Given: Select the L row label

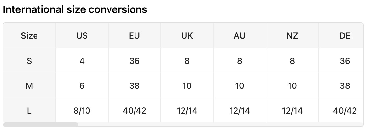Looking at the screenshot, I should click(x=29, y=111).
